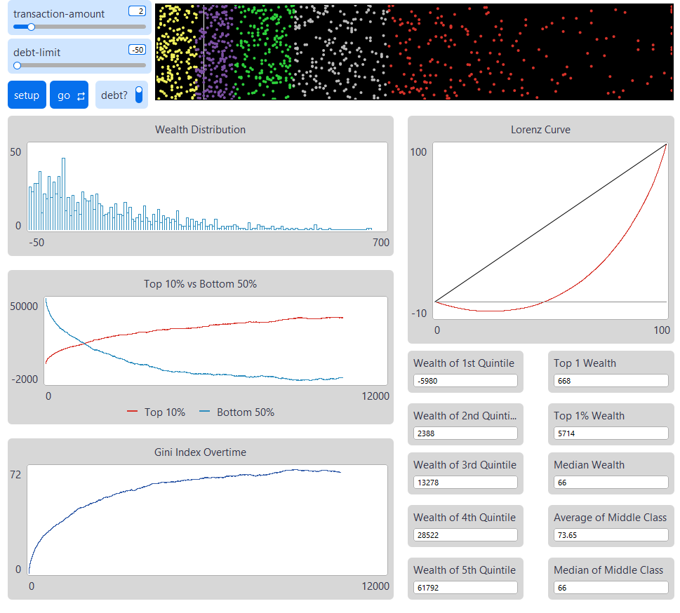Select the Median Wealth monitor value
680x613 pixels.
tap(610, 482)
